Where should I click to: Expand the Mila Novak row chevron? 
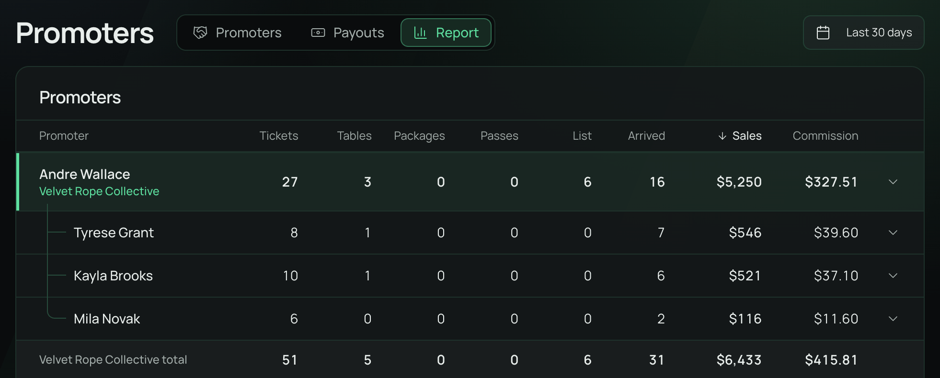893,319
